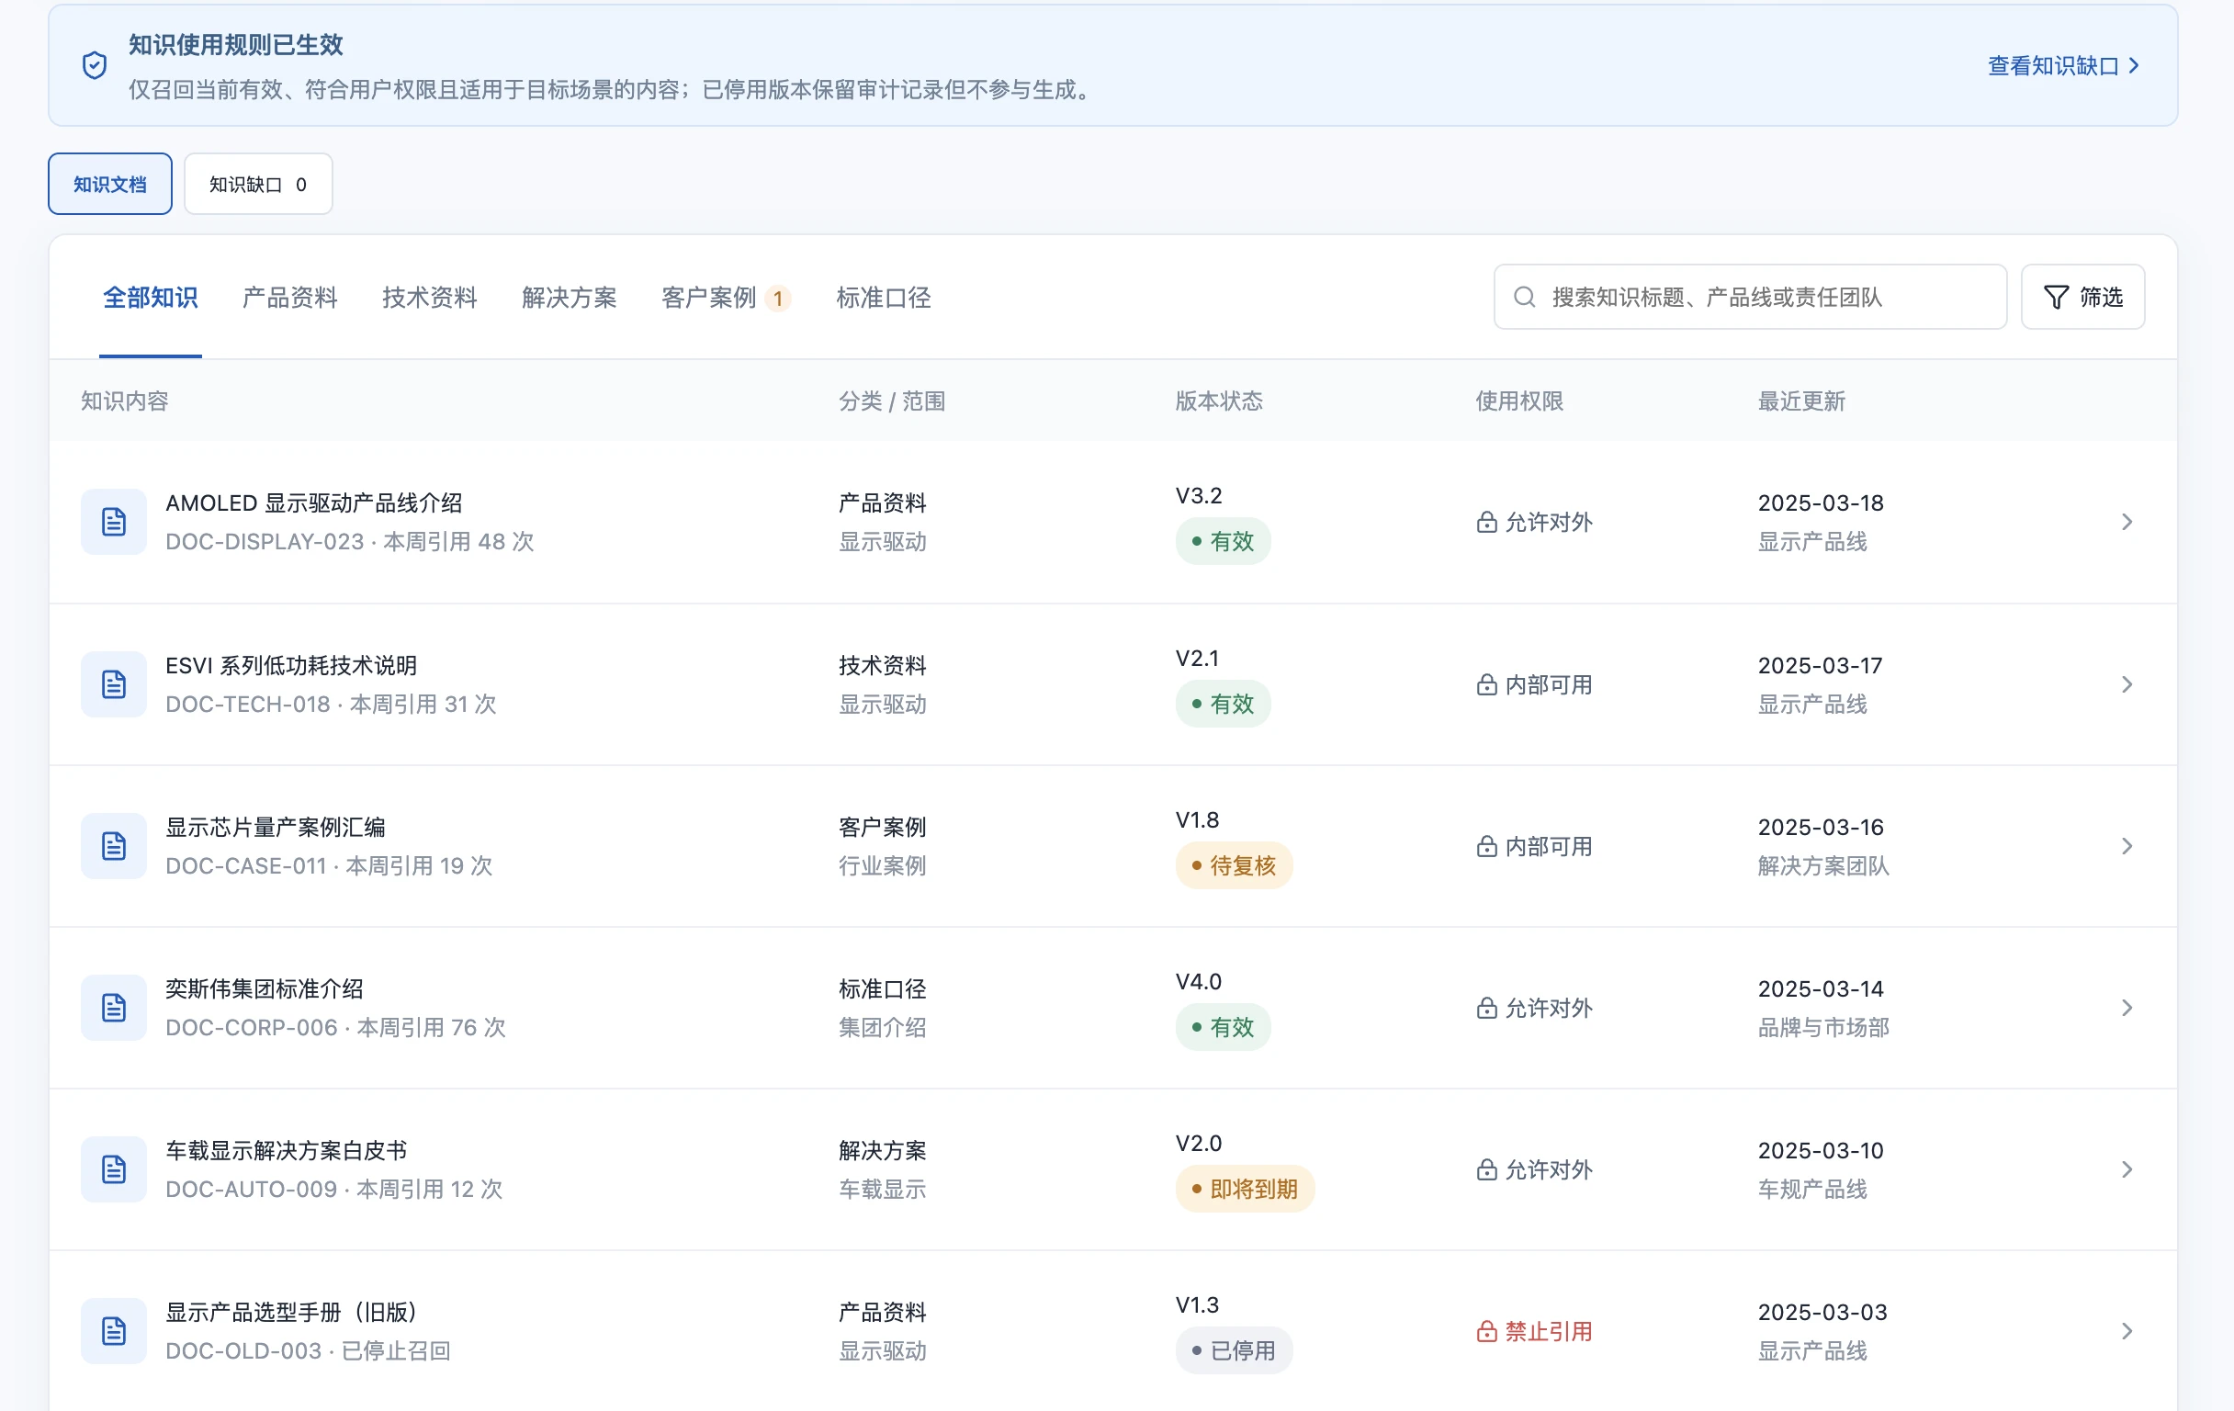Click lock icon in DOC-CORP-006 row
Screen dimensions: 2234x1411
tap(1486, 1008)
